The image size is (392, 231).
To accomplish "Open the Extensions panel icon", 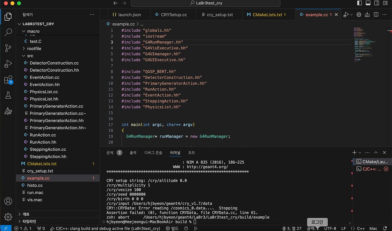I will (x=8, y=80).
